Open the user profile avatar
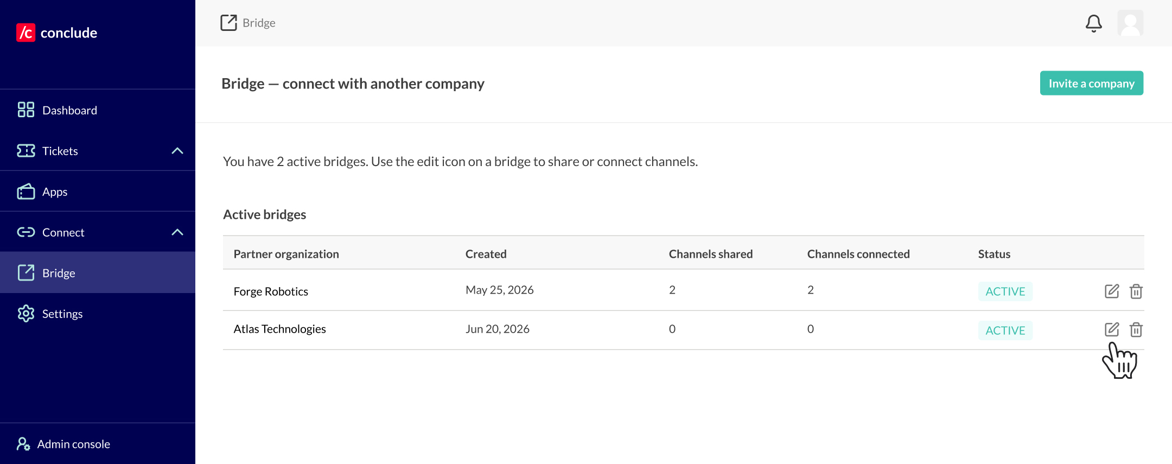 [1130, 23]
